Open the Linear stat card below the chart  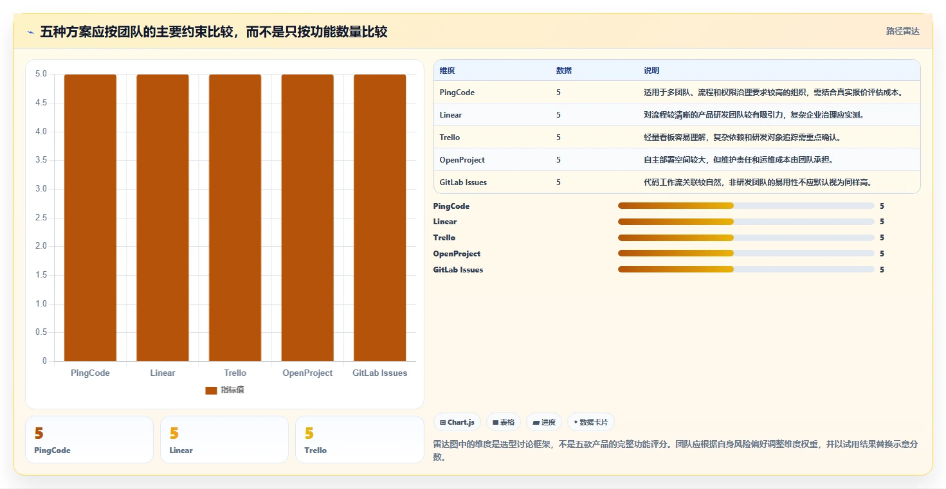tap(224, 440)
